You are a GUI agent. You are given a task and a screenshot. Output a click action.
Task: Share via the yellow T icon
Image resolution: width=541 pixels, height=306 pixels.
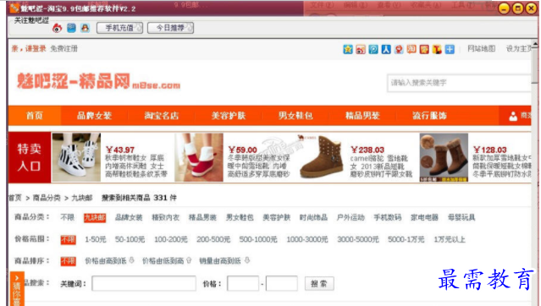point(437,49)
